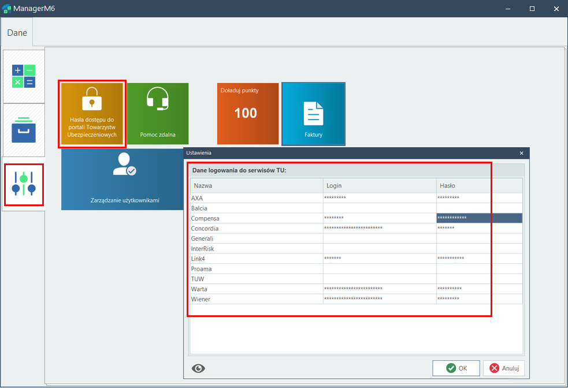568x388 pixels.
Task: Toggle password visibility eye icon
Action: (198, 368)
